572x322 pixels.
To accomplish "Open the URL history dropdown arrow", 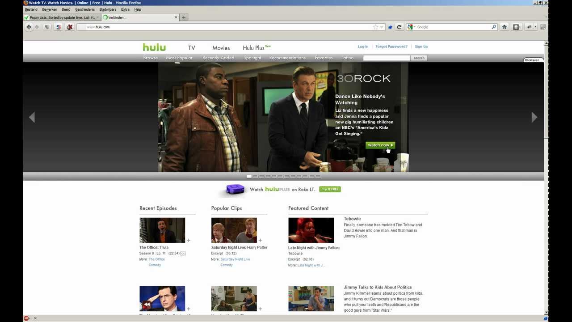I will tap(382, 27).
